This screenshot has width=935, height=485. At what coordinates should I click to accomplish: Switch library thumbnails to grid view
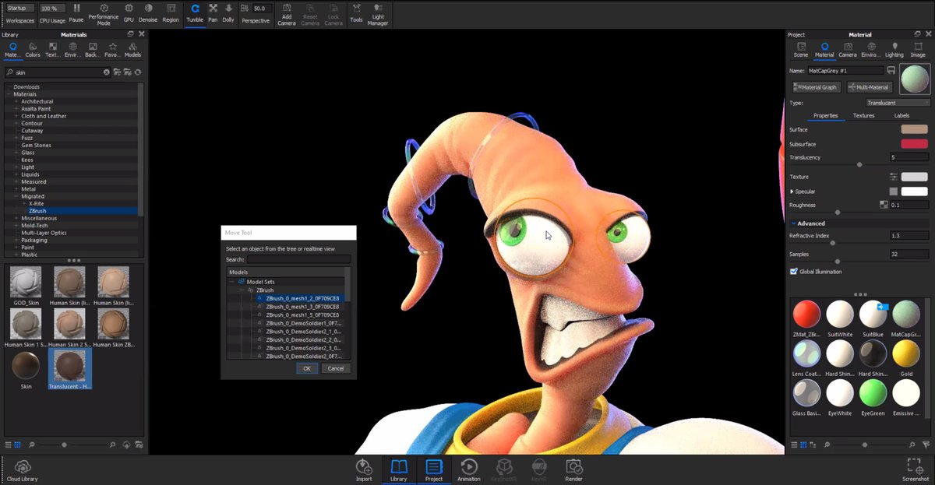tap(18, 445)
